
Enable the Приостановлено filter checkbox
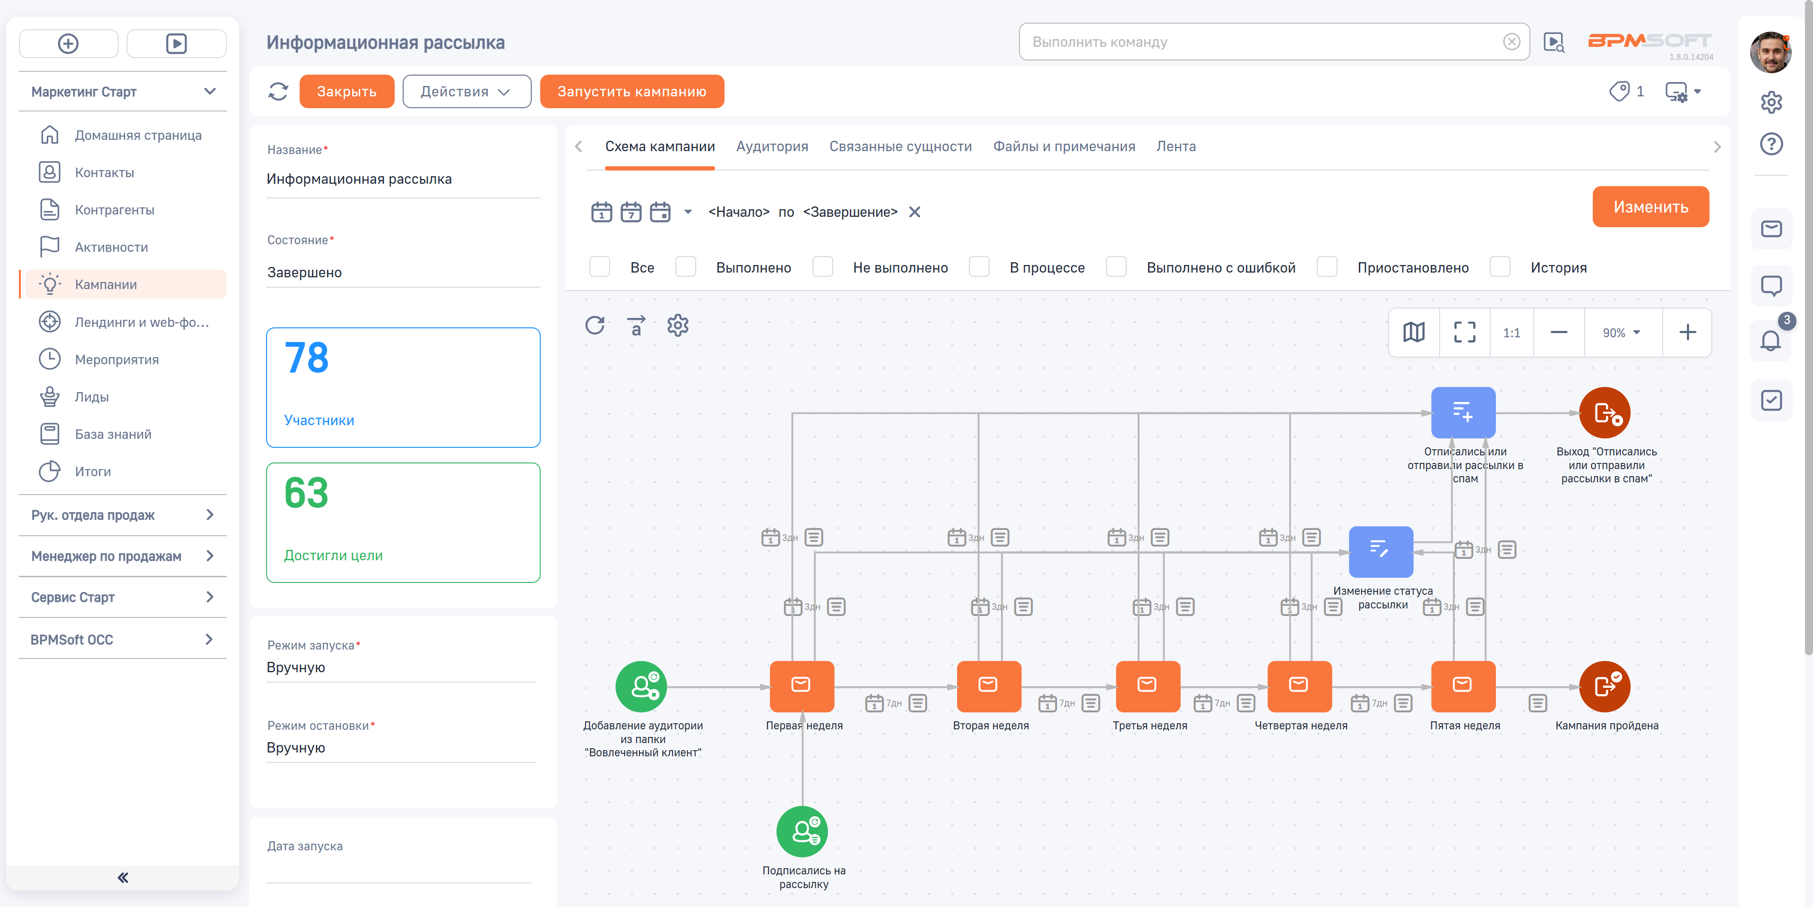click(1327, 267)
